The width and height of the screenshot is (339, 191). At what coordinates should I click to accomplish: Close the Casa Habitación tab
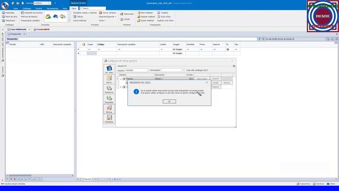point(30,29)
